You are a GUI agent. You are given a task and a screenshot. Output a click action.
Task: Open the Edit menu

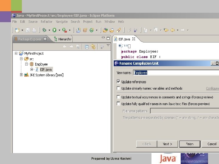click(x=23, y=22)
